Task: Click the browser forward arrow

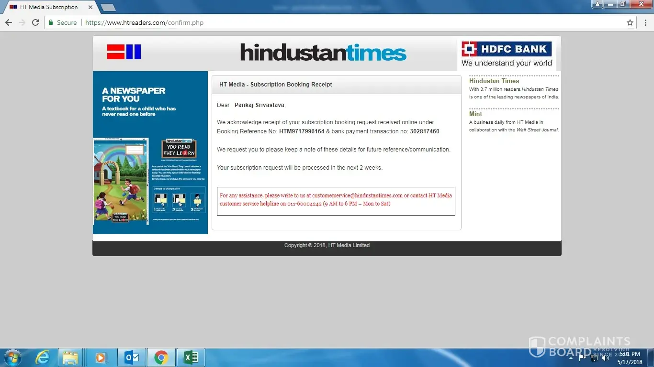Action: pyautogui.click(x=22, y=22)
